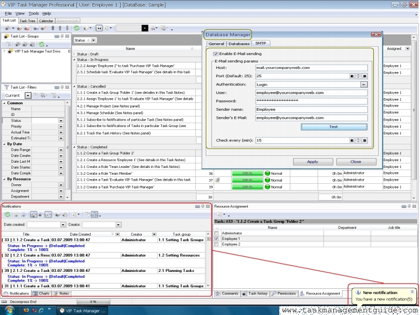Open Internet Explorer from the taskbar

(x=41, y=310)
